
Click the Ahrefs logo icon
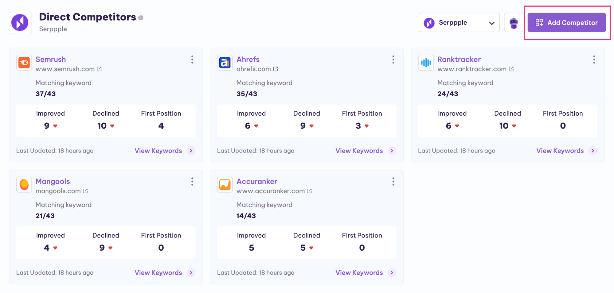[x=225, y=63]
